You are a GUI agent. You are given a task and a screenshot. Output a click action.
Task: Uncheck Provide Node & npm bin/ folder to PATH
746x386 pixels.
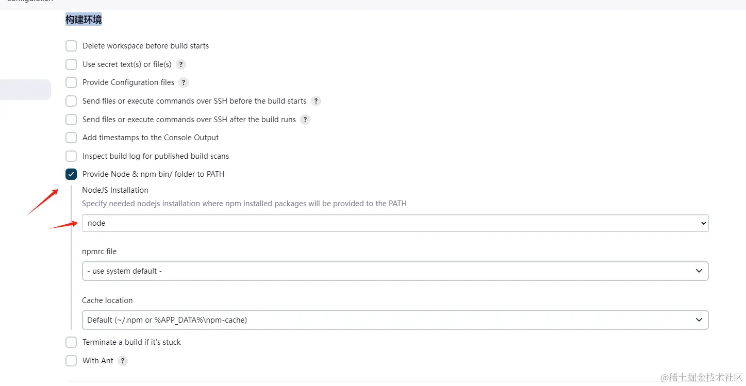(71, 174)
